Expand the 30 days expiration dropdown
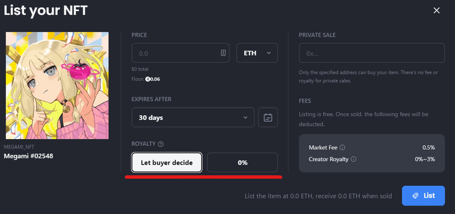Screen dimensions: 455x214 [193, 118]
